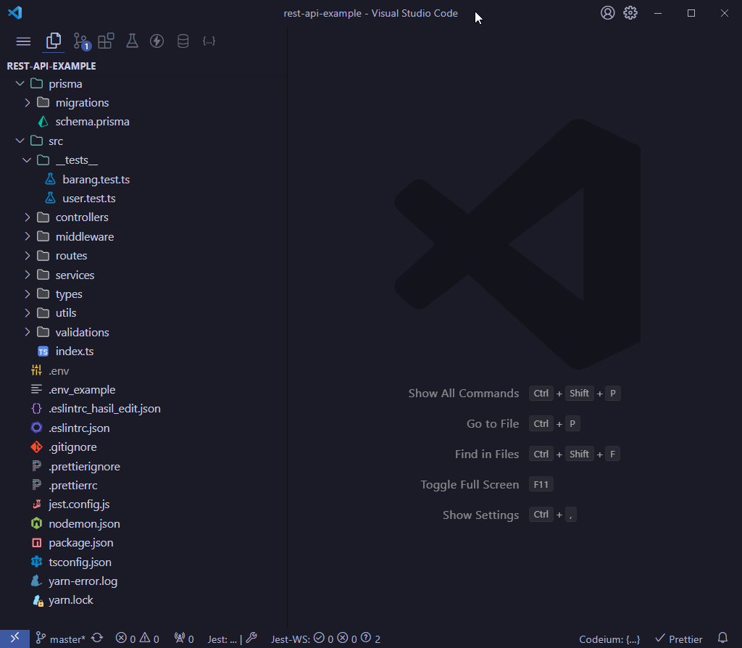Open the Database view icon
742x648 pixels.
[x=183, y=41]
